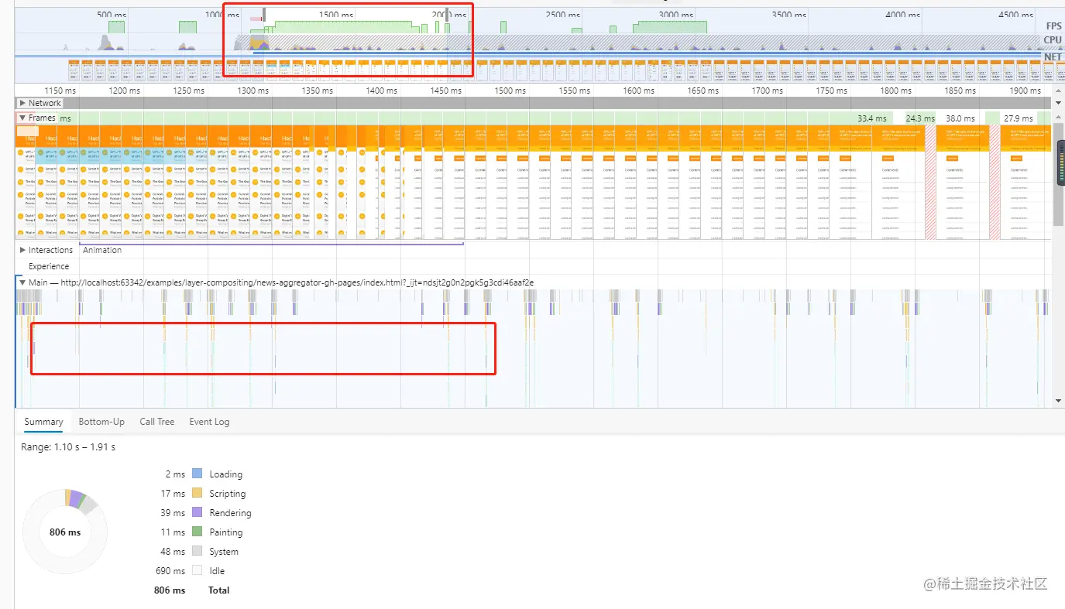Click the 17 ms scripting value
This screenshot has height=609, width=1065.
click(x=173, y=494)
